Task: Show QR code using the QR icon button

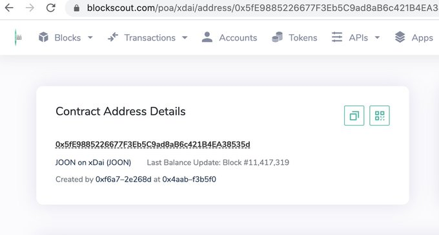Action: (380, 115)
